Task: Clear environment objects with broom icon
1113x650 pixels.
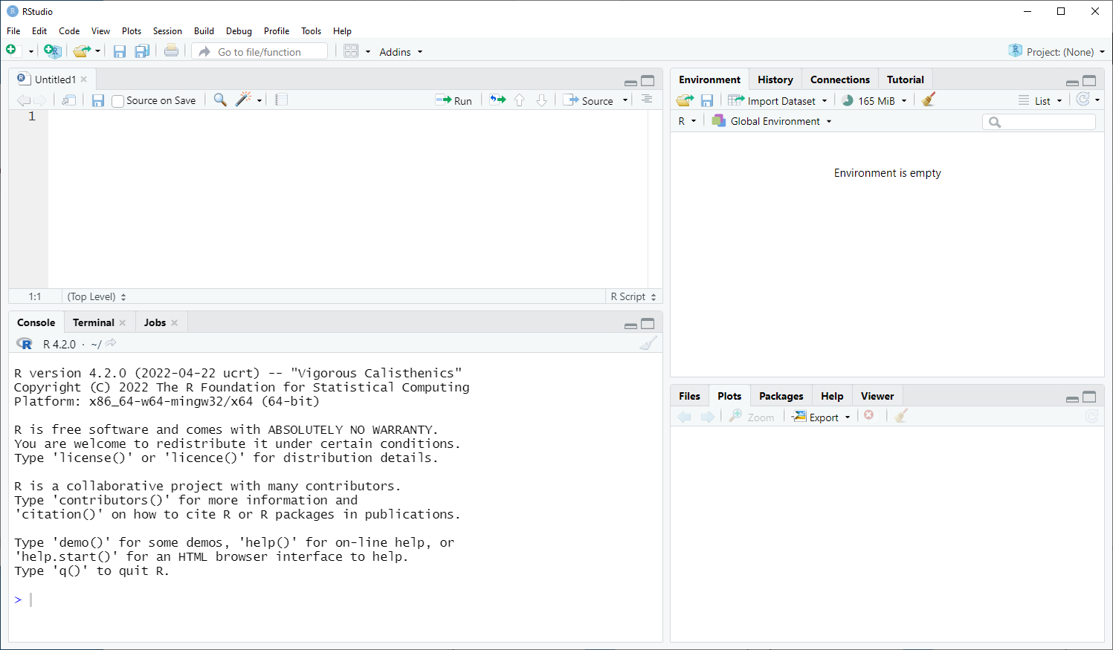Action: click(x=928, y=100)
